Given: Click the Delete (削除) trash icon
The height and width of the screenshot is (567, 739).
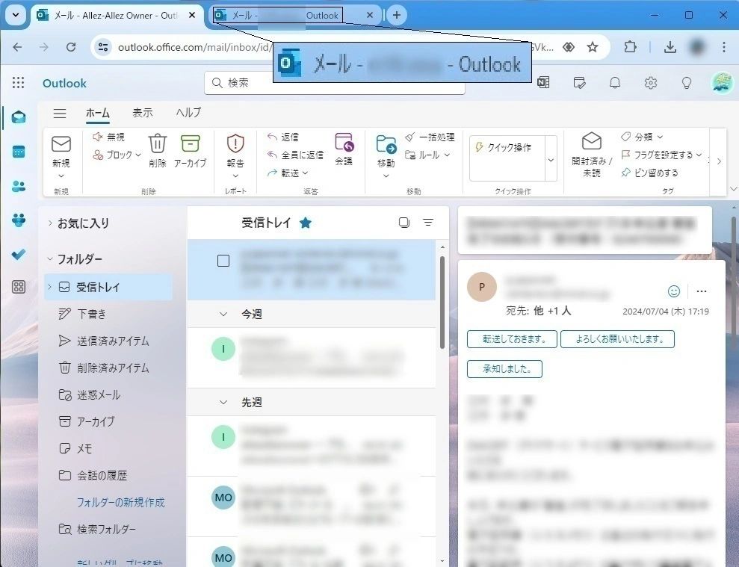Looking at the screenshot, I should (157, 144).
